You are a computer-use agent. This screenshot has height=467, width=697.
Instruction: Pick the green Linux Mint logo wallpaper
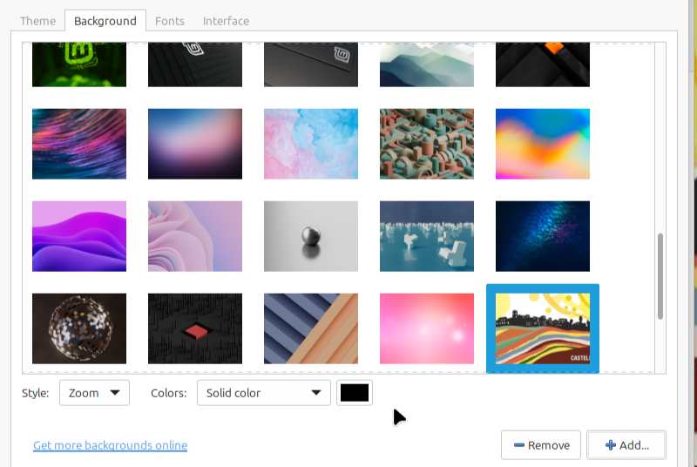[79, 65]
